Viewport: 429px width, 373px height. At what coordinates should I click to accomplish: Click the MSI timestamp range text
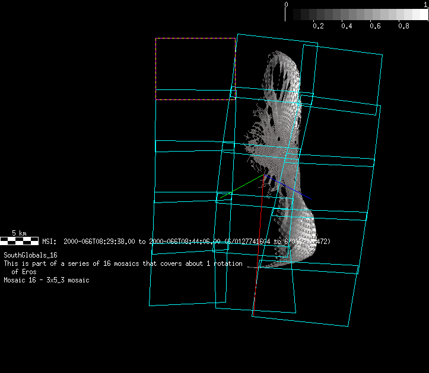point(186,242)
